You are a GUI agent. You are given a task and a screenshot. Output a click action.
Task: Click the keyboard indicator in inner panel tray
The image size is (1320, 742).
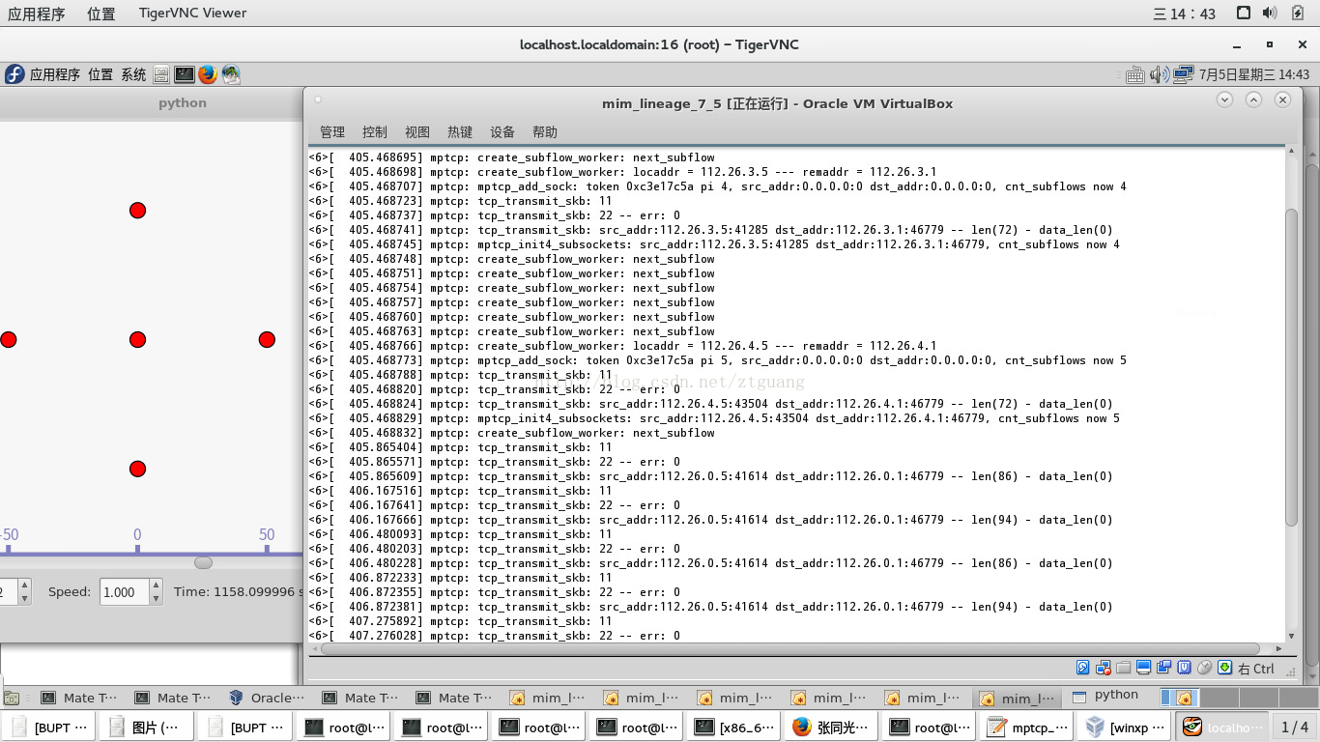tap(1135, 74)
